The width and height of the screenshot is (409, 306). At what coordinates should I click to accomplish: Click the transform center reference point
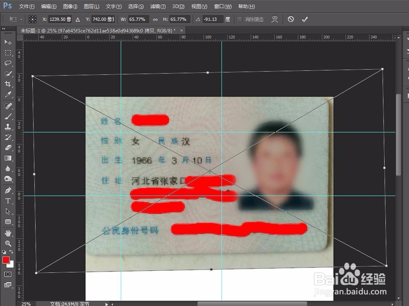(210, 171)
